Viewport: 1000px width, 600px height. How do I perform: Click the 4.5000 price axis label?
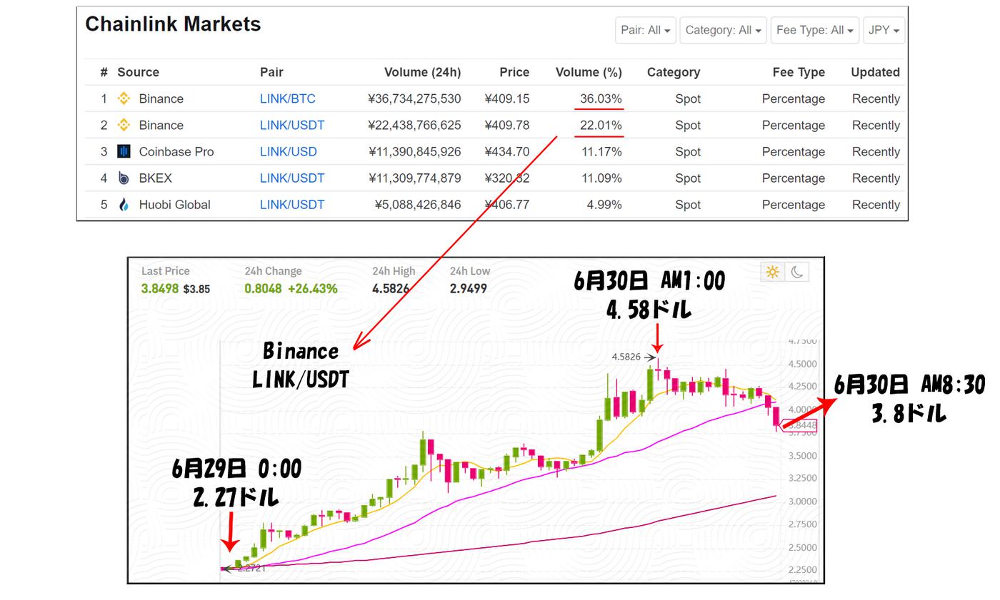802,364
